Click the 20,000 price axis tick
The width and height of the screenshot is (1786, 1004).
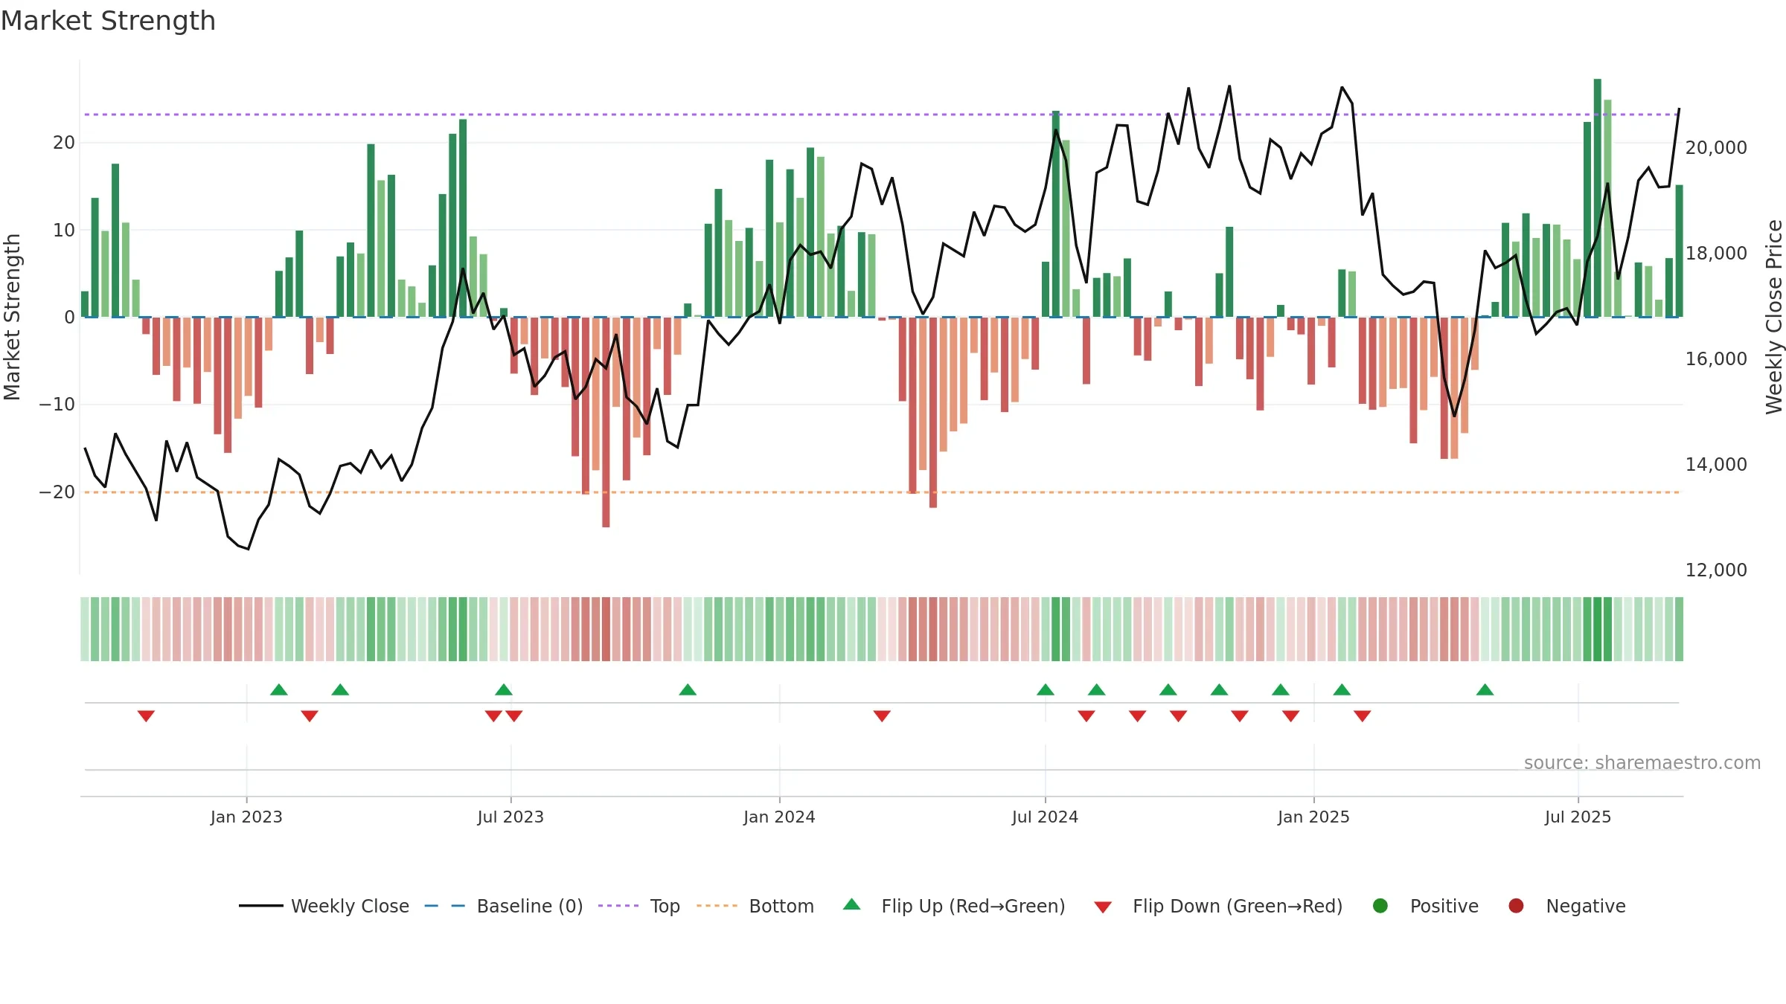tap(1716, 148)
